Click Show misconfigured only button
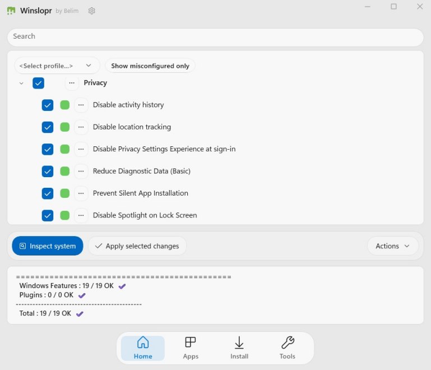 tap(150, 66)
